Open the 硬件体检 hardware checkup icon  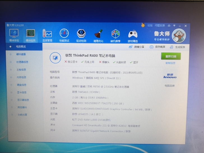point(14,35)
